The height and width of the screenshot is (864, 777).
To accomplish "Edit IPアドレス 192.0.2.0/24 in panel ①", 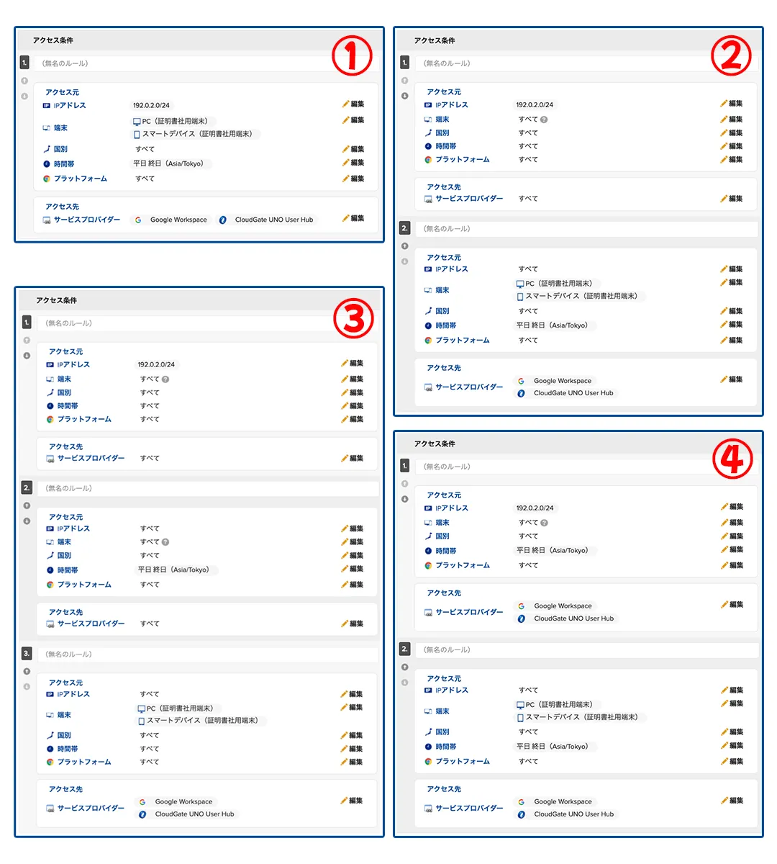I will (353, 104).
